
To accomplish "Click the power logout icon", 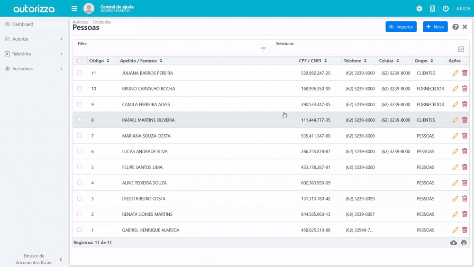I will (x=446, y=9).
